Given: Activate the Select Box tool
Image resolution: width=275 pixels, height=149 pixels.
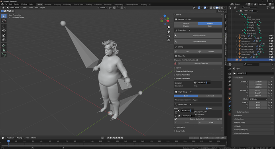Looking at the screenshot, I should point(4,16).
